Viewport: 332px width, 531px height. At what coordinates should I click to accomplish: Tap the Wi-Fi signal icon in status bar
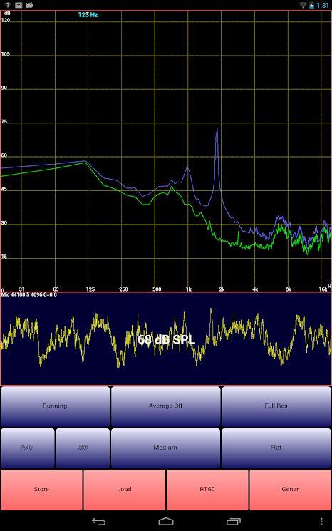pos(303,5)
